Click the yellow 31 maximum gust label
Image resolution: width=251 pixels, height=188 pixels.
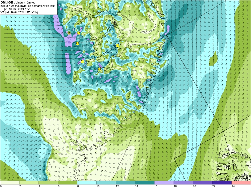pos(82,61)
